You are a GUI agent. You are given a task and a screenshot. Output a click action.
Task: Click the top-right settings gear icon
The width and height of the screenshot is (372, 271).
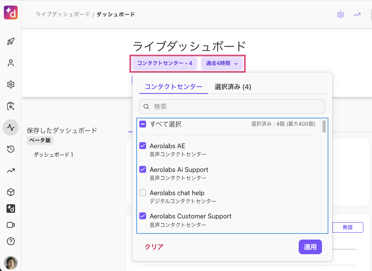(x=341, y=15)
